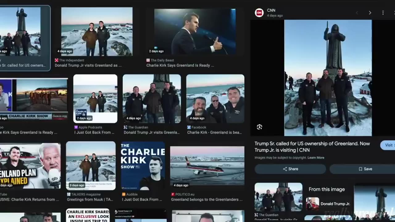Click The Daily Beast favicon icon

coord(148,60)
